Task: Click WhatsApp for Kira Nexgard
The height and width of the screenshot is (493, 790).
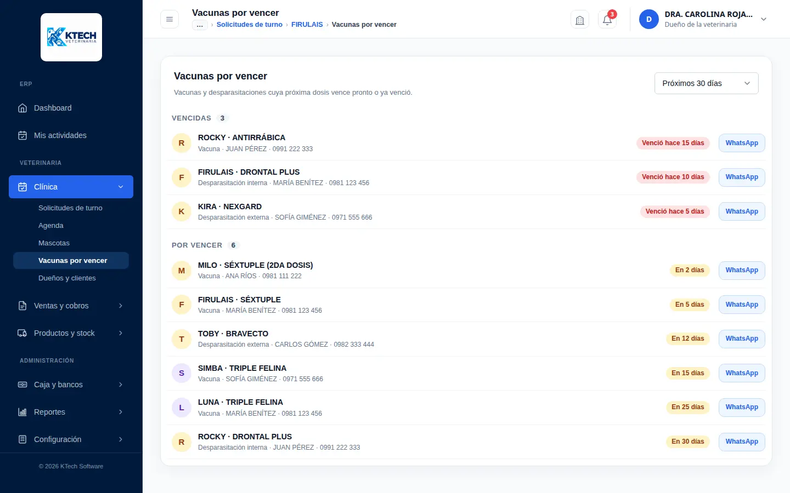Action: (x=742, y=211)
